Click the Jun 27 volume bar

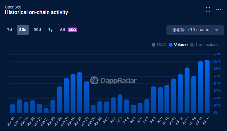coord(80,93)
